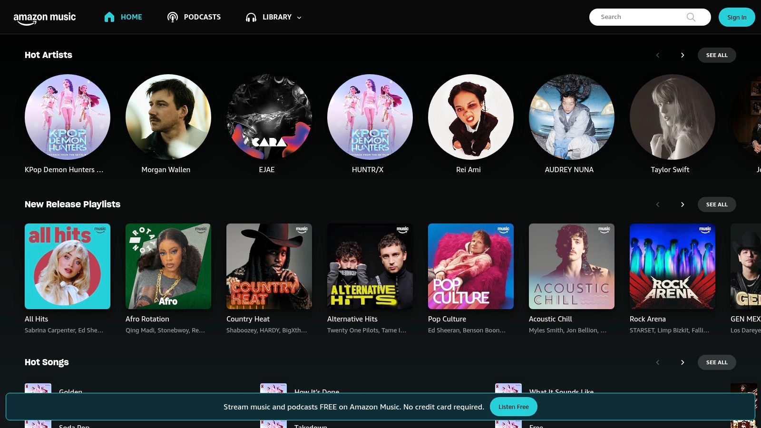Image resolution: width=761 pixels, height=428 pixels.
Task: Click the New Release Playlists heading
Action: [x=72, y=204]
